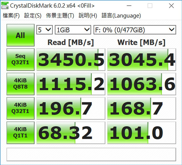Image resolution: width=182 pixels, height=165 pixels.
Task: Click the CrystalDiskMark app icon in title bar
Action: click(x=5, y=6)
